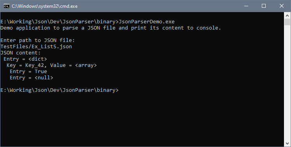Screen dimensions: 291x147
Task: Click the TestFiles/Ex_List5.json path line
Action: (36, 47)
